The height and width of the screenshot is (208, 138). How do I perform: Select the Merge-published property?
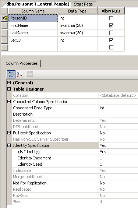pos(55,177)
